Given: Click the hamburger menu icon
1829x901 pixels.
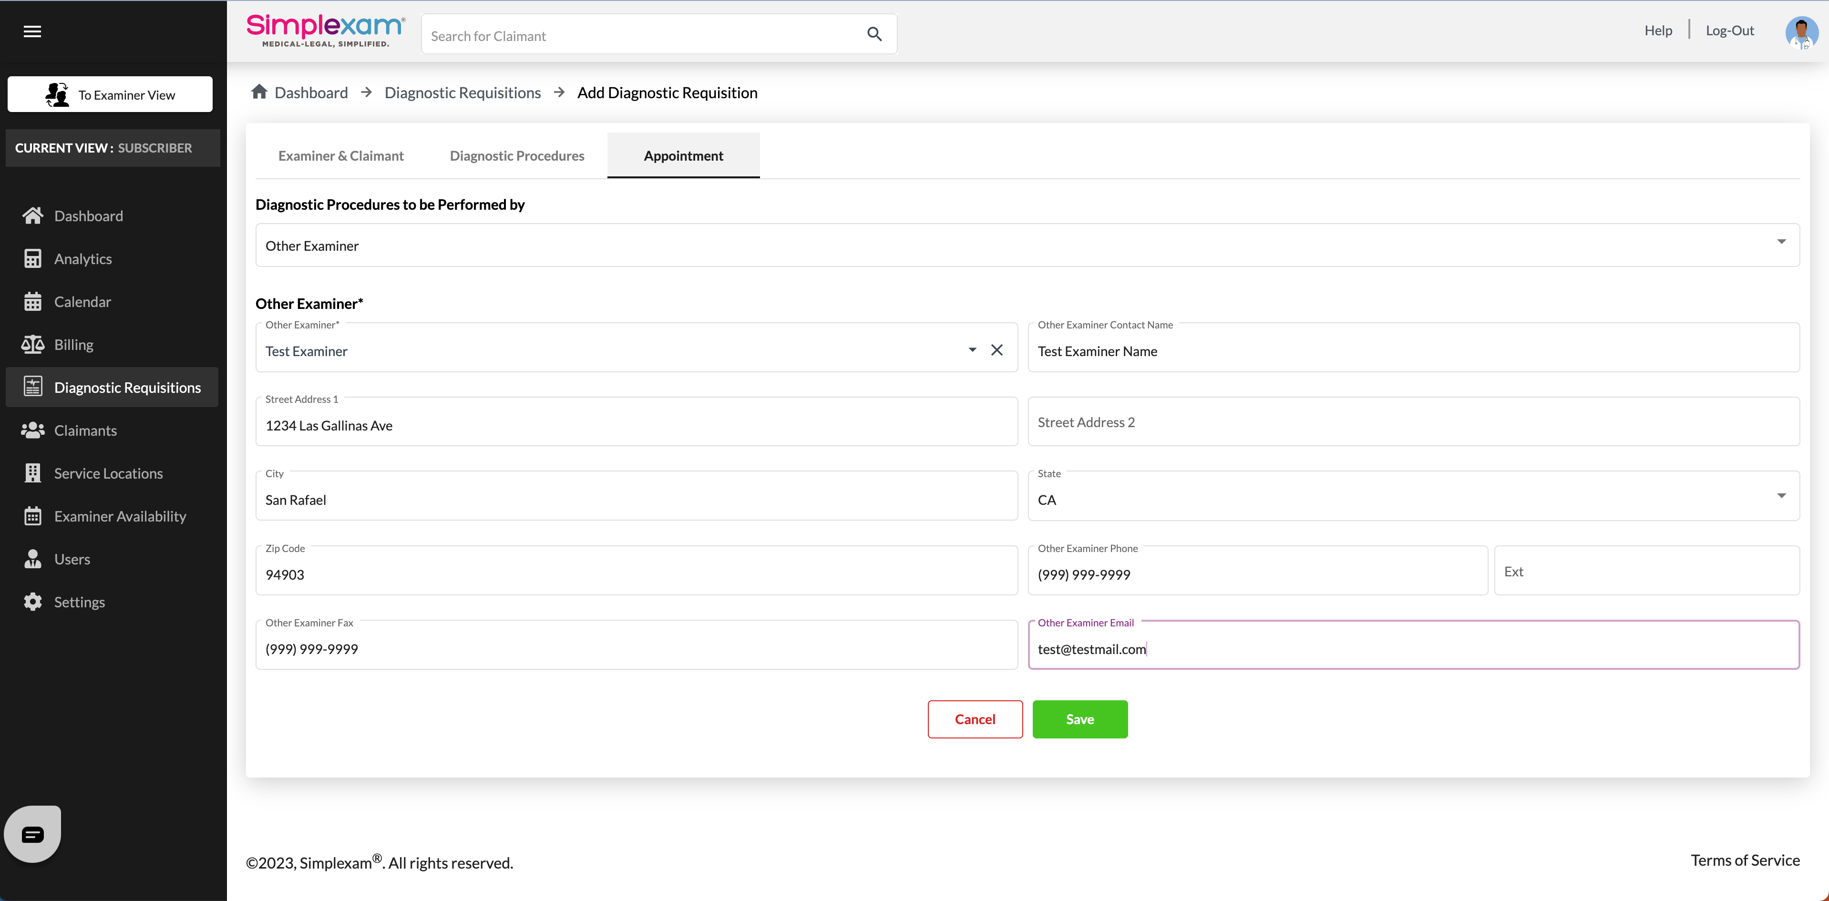Looking at the screenshot, I should click(32, 31).
